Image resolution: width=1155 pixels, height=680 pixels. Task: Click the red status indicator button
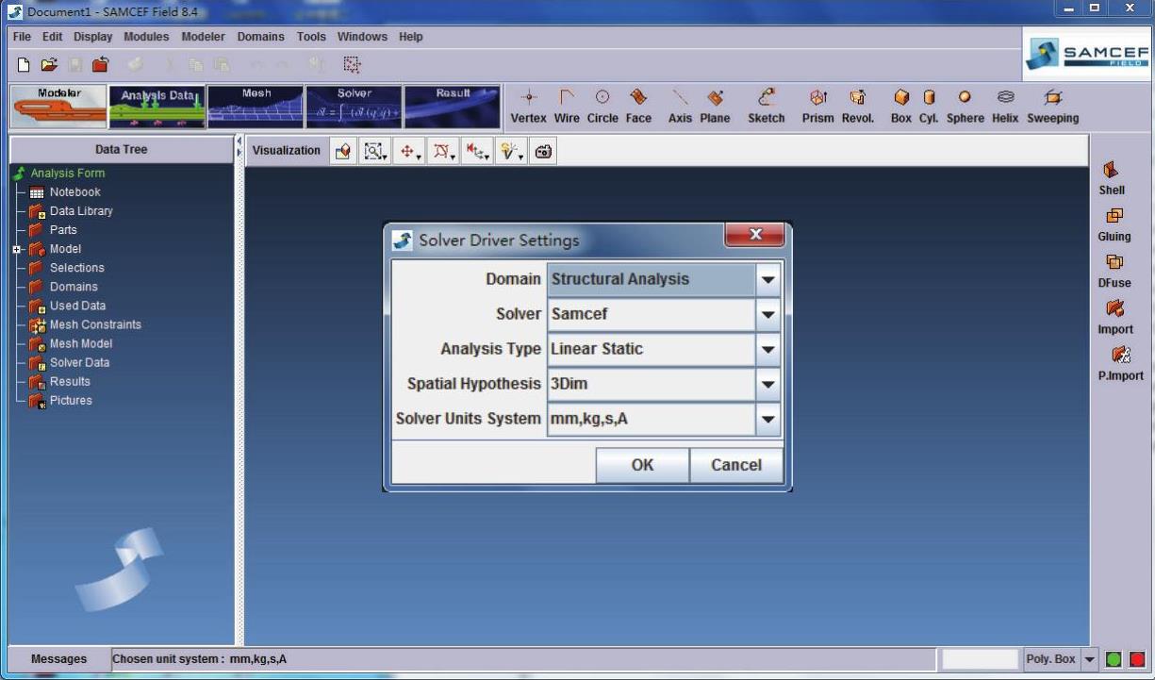(1137, 659)
